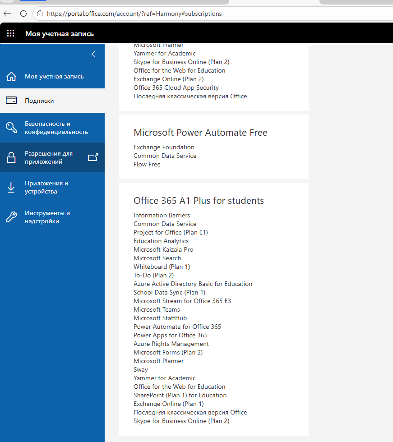Screen dimensions: 393x442
Task: View site information via the address bar lock icon
Action: [x=40, y=14]
